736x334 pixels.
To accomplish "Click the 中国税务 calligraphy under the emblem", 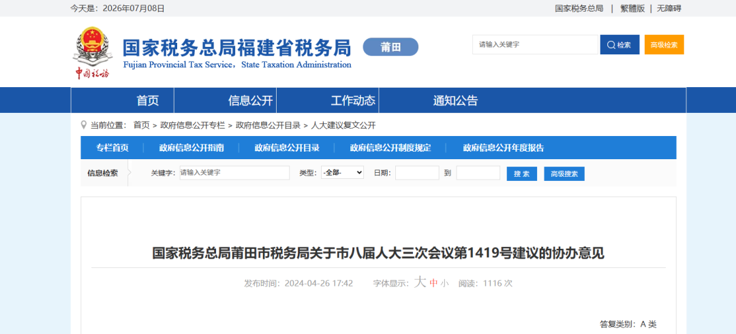I will click(x=93, y=73).
